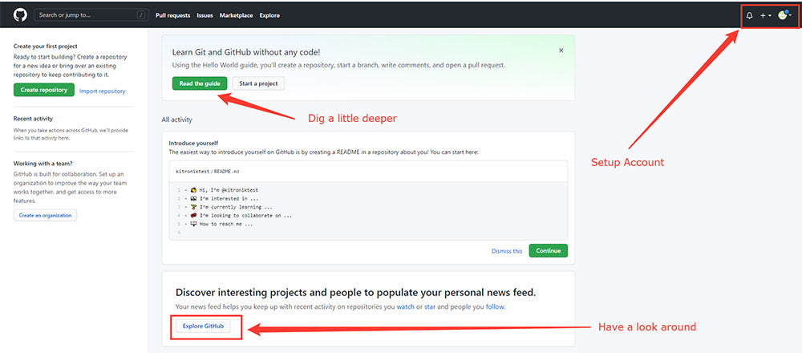The height and width of the screenshot is (353, 802).
Task: Select the "How to reach me ..." README line
Action: (x=221, y=224)
